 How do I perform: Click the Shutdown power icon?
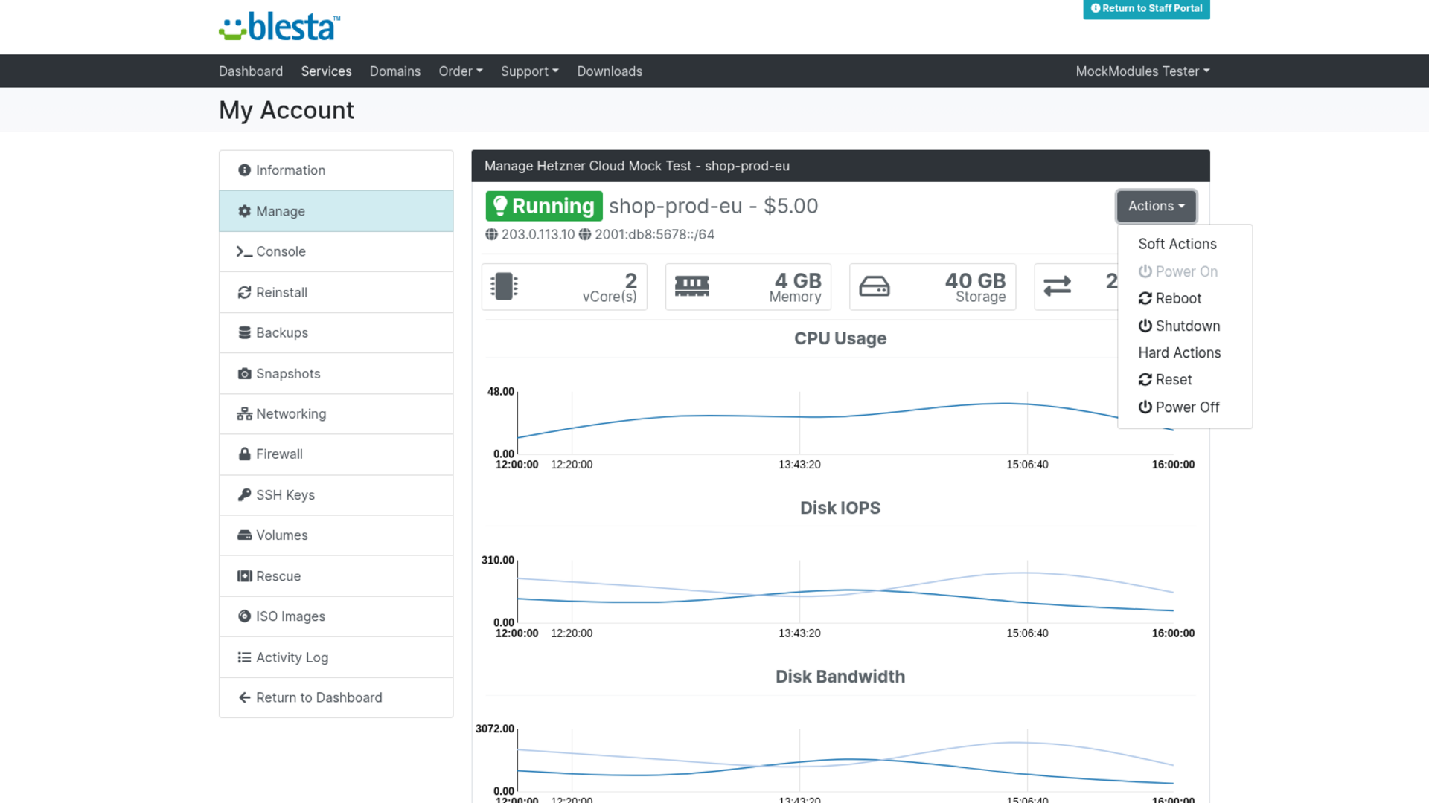point(1145,326)
